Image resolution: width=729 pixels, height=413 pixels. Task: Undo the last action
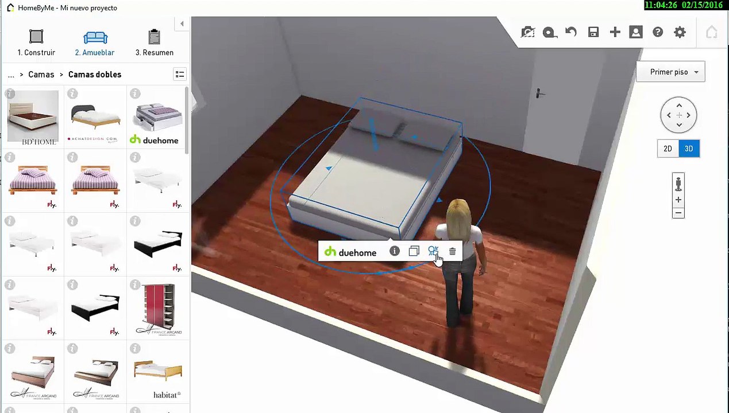click(x=571, y=32)
